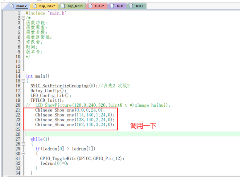Click the file icon on bsp_lcd.h tab

63,6
